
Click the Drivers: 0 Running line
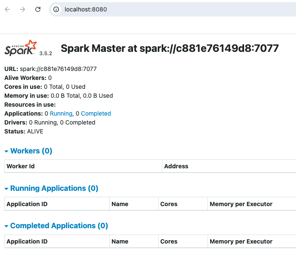coord(50,122)
